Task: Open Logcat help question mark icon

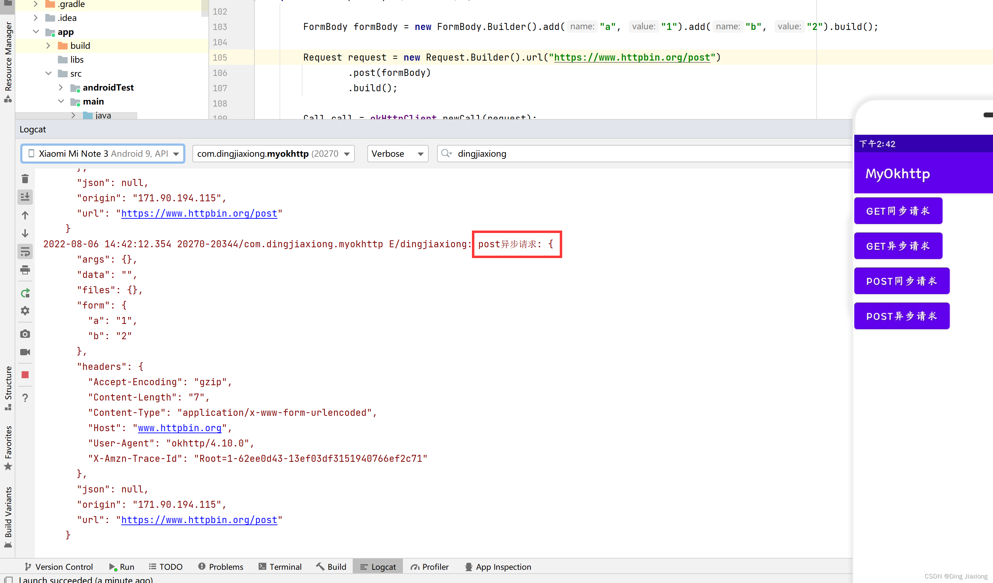Action: (x=25, y=398)
